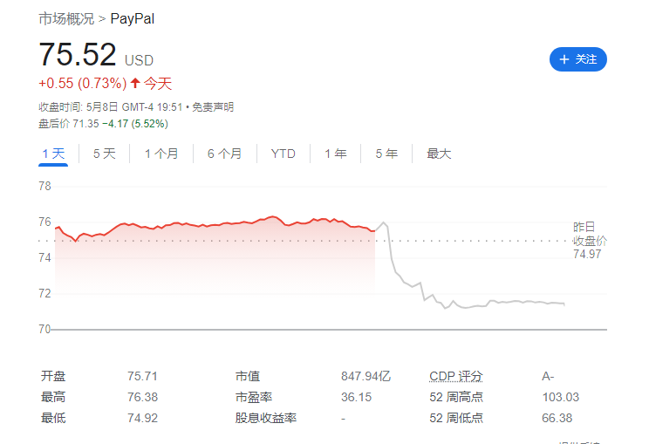This screenshot has height=444, width=649.
Task: Click the CDP score A- value
Action: pos(548,376)
